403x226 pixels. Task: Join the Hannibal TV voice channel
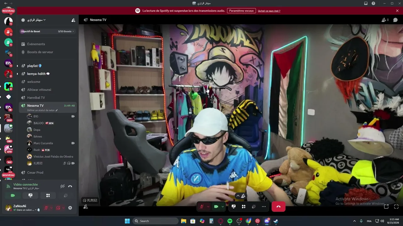pyautogui.click(x=48, y=98)
